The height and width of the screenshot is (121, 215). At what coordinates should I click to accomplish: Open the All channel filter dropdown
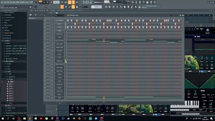point(59,15)
